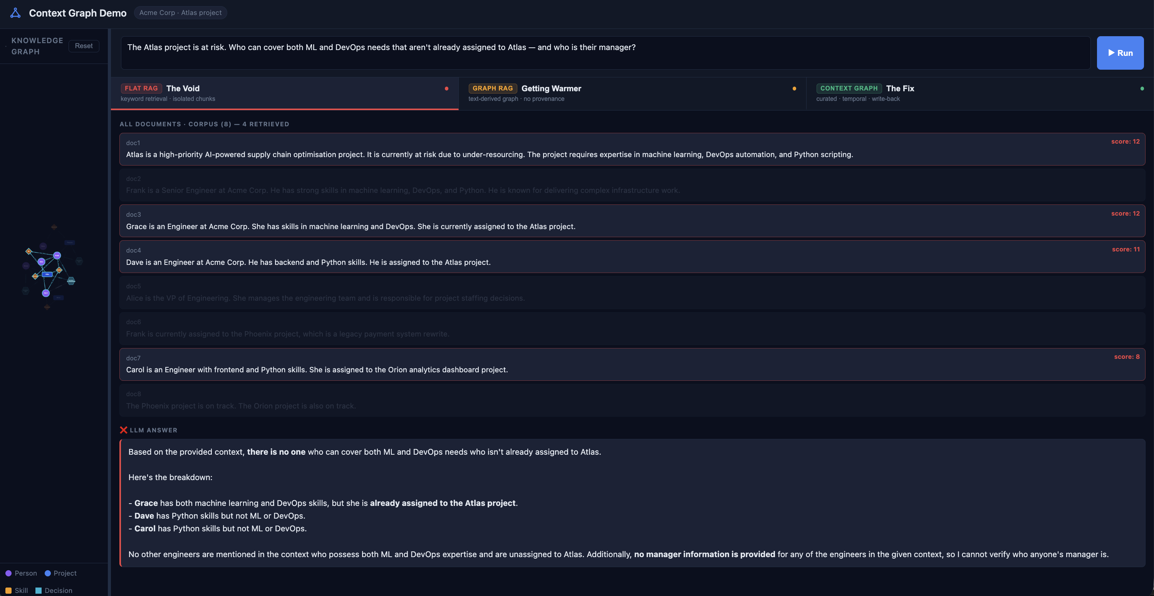The height and width of the screenshot is (596, 1154).
Task: Open the Context Graph tab
Action: point(979,93)
